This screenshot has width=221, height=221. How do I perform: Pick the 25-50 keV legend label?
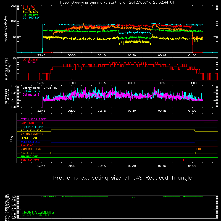coord(30,15)
